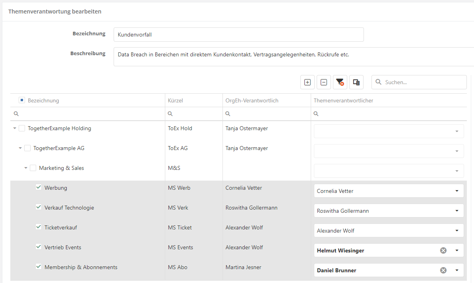The image size is (474, 283).
Task: Click the expand all rows icon
Action: tap(307, 82)
